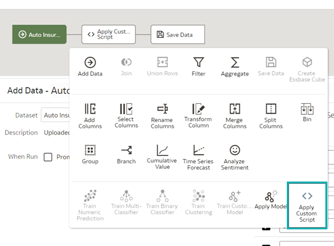The height and width of the screenshot is (246, 334).
Task: Add the Group step
Action: coord(90,154)
